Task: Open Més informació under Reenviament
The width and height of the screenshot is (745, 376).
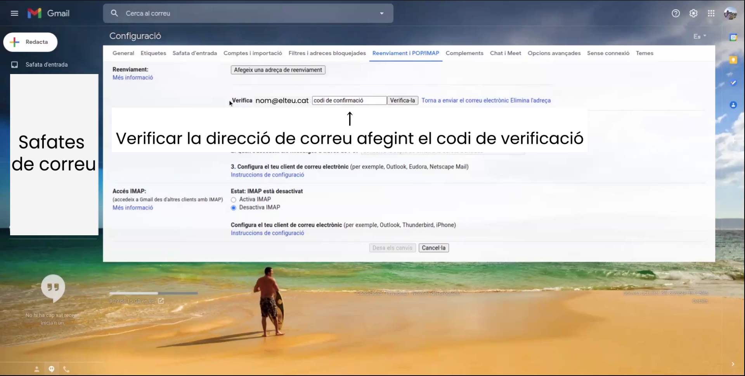Action: 133,78
